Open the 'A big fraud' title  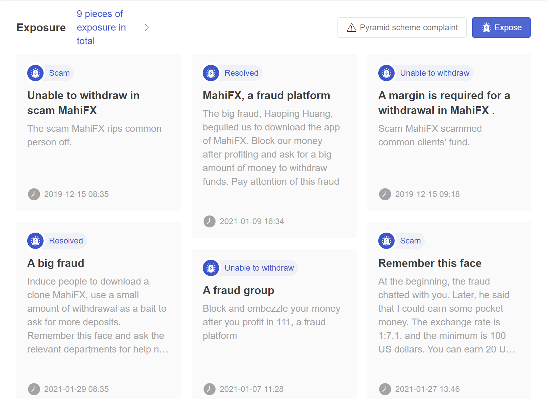56,263
